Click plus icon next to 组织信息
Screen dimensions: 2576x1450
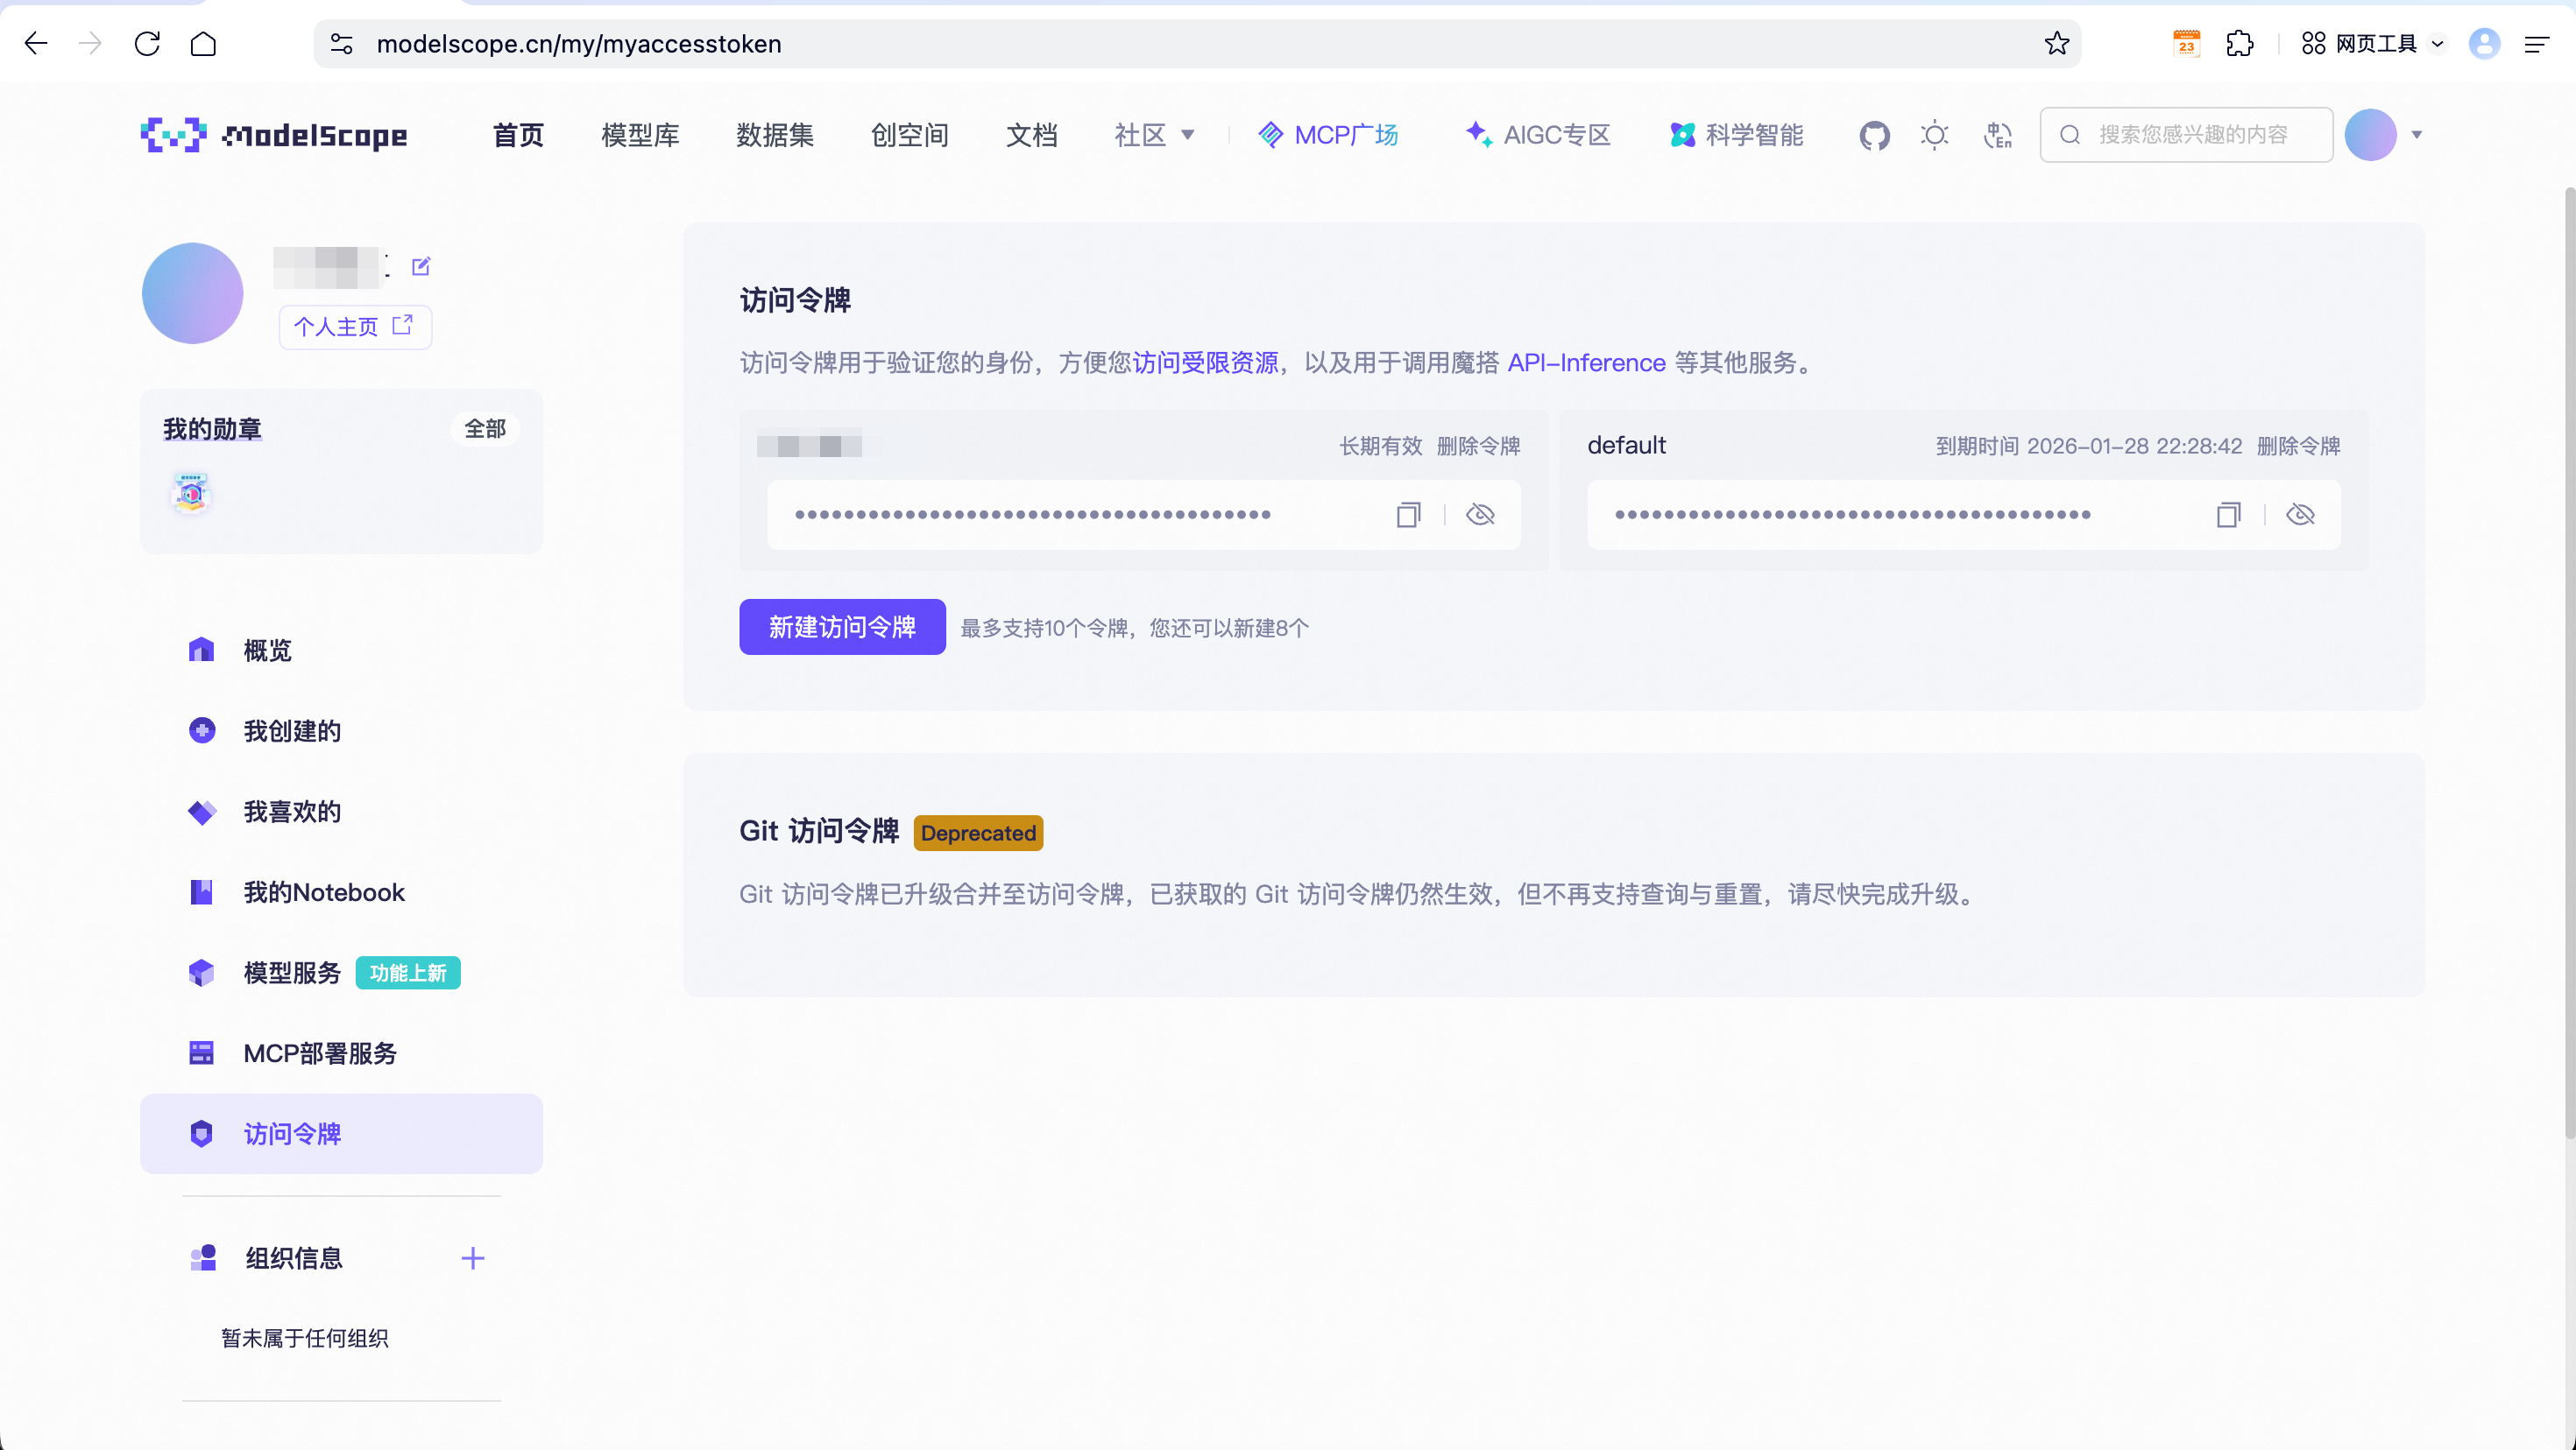click(x=473, y=1258)
